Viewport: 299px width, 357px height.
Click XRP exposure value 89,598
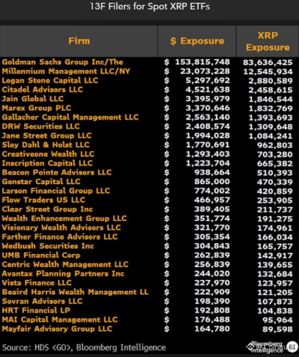277,329
